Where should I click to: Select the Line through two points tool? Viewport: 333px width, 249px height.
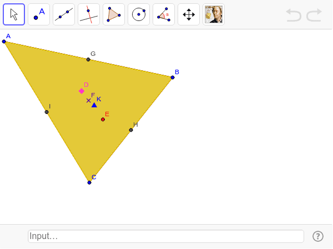(64, 14)
